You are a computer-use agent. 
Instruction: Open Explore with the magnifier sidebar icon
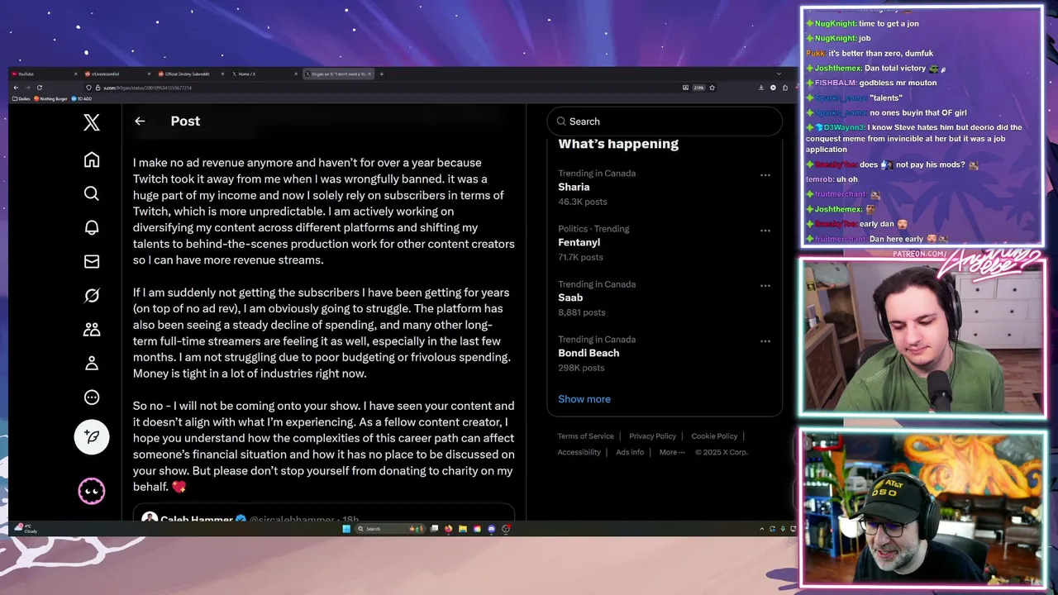[x=92, y=193]
